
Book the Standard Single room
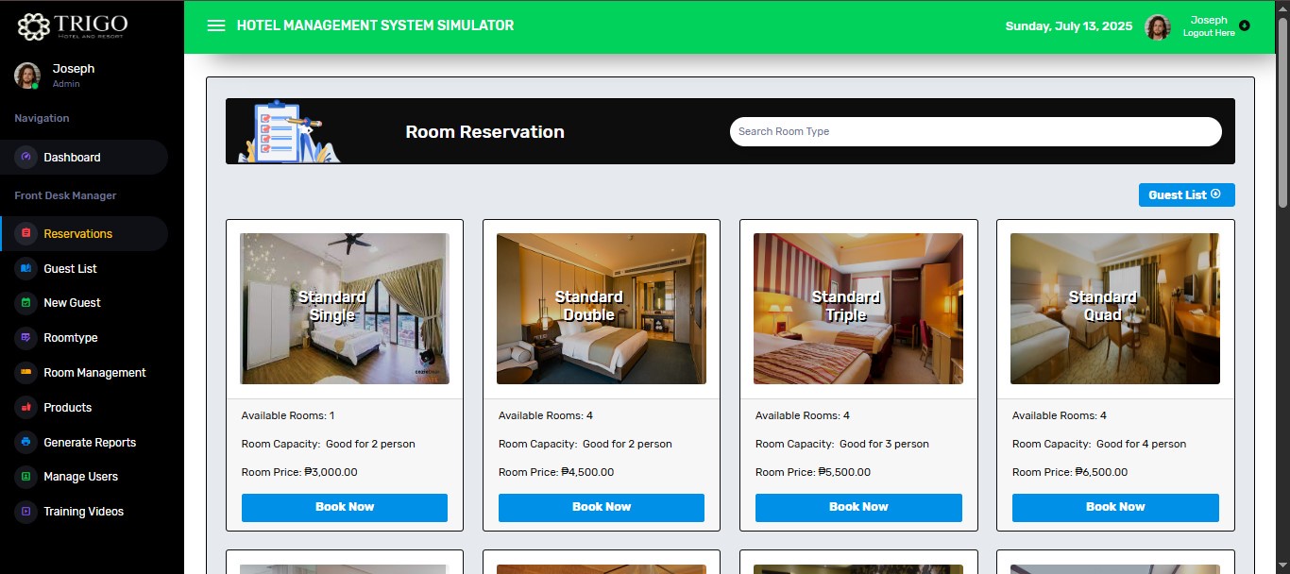coord(345,508)
